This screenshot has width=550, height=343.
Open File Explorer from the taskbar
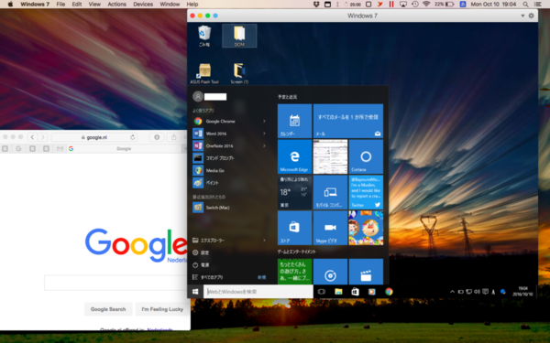[x=338, y=292]
